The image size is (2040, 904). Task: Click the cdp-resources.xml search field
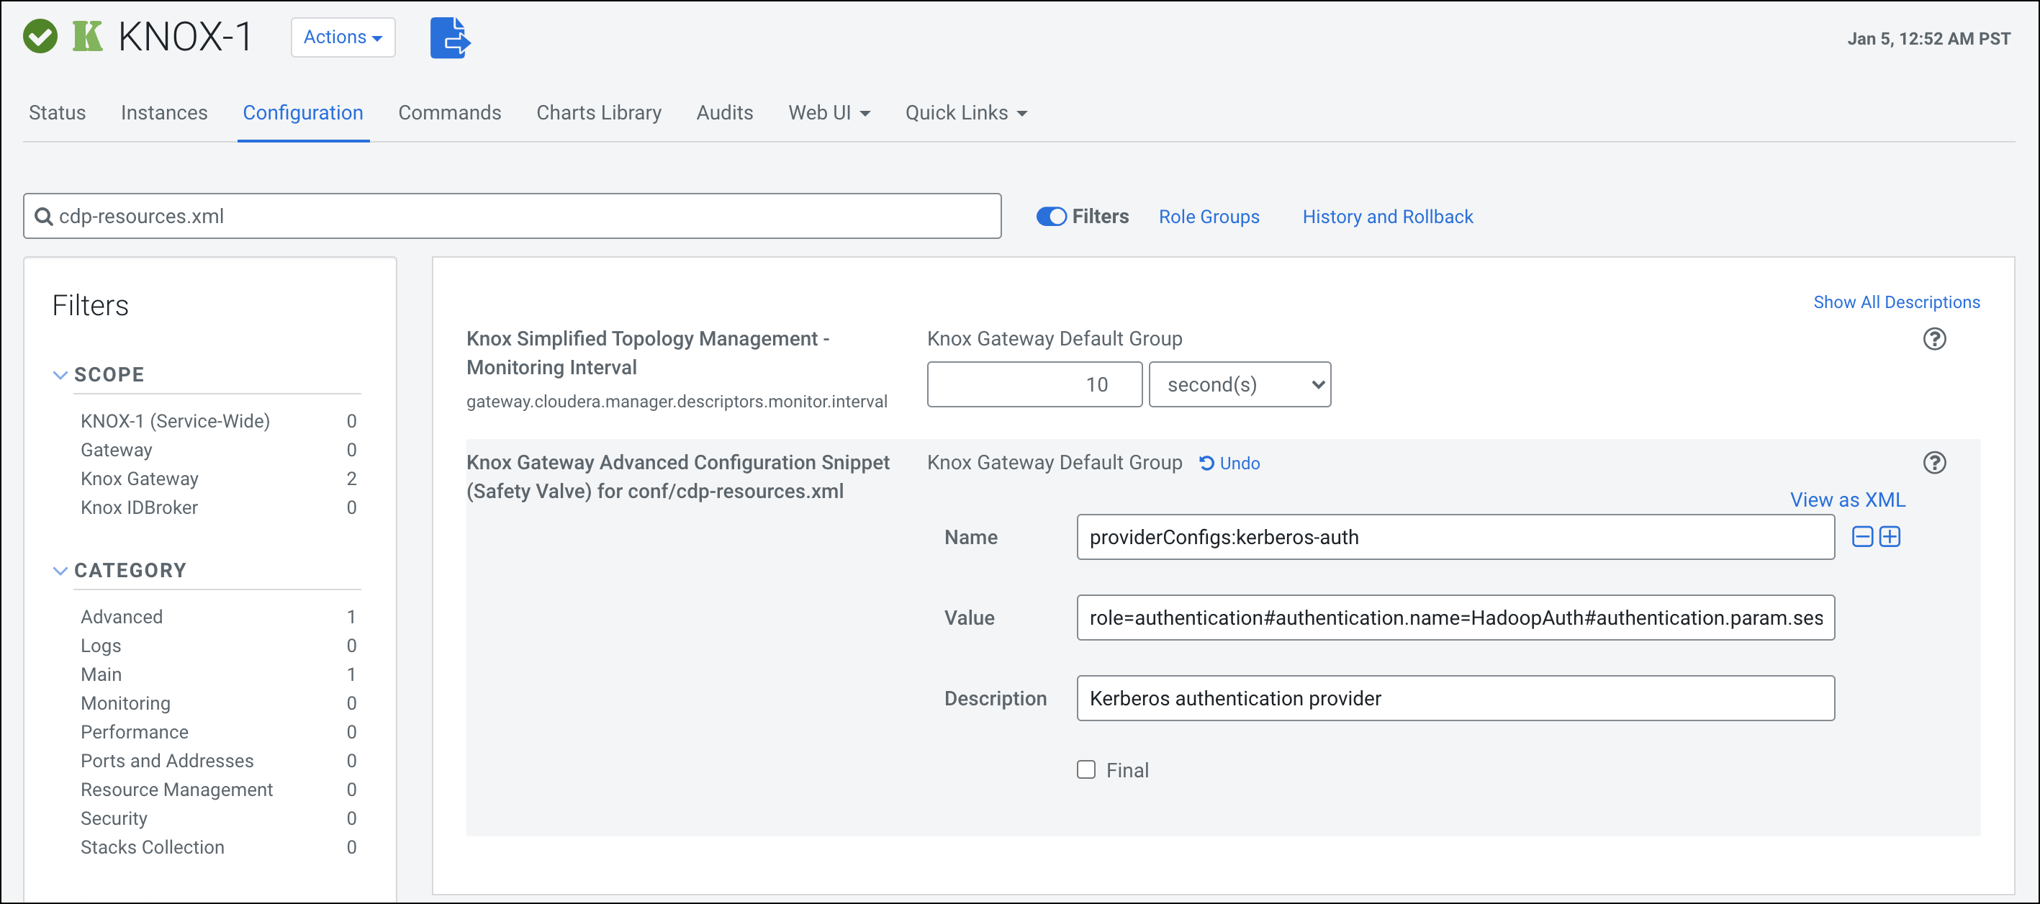click(x=513, y=216)
